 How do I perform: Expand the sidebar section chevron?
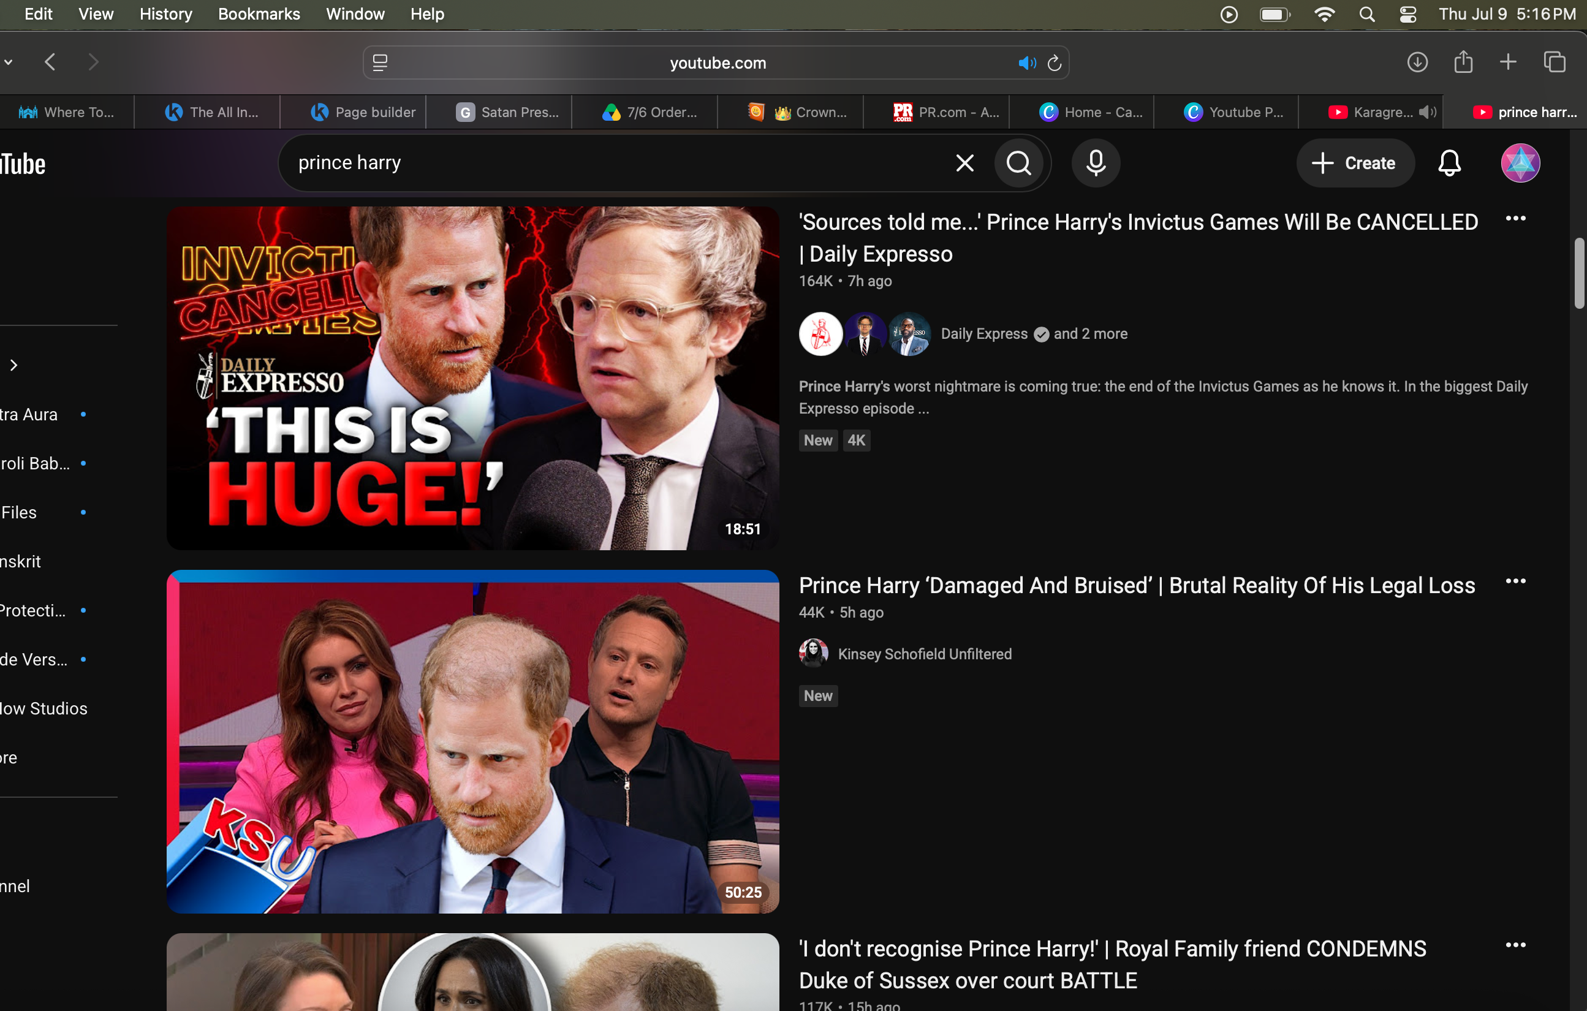(14, 365)
